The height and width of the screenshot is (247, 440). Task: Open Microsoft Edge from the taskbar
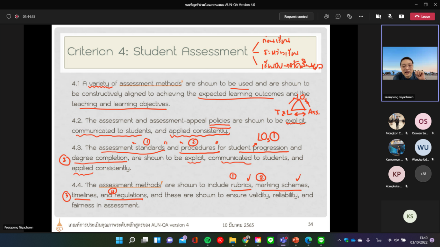click(308, 240)
